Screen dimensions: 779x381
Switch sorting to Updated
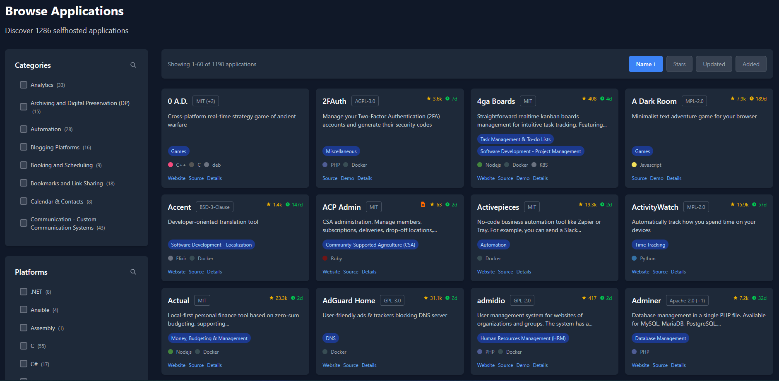point(714,64)
